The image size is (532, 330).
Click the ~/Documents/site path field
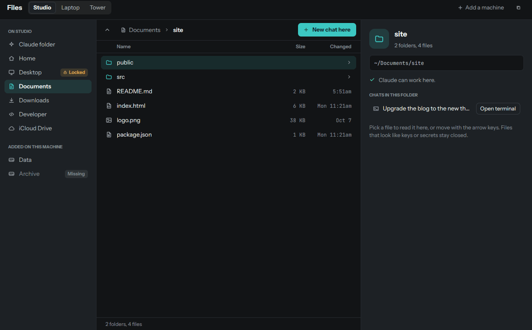click(x=446, y=63)
